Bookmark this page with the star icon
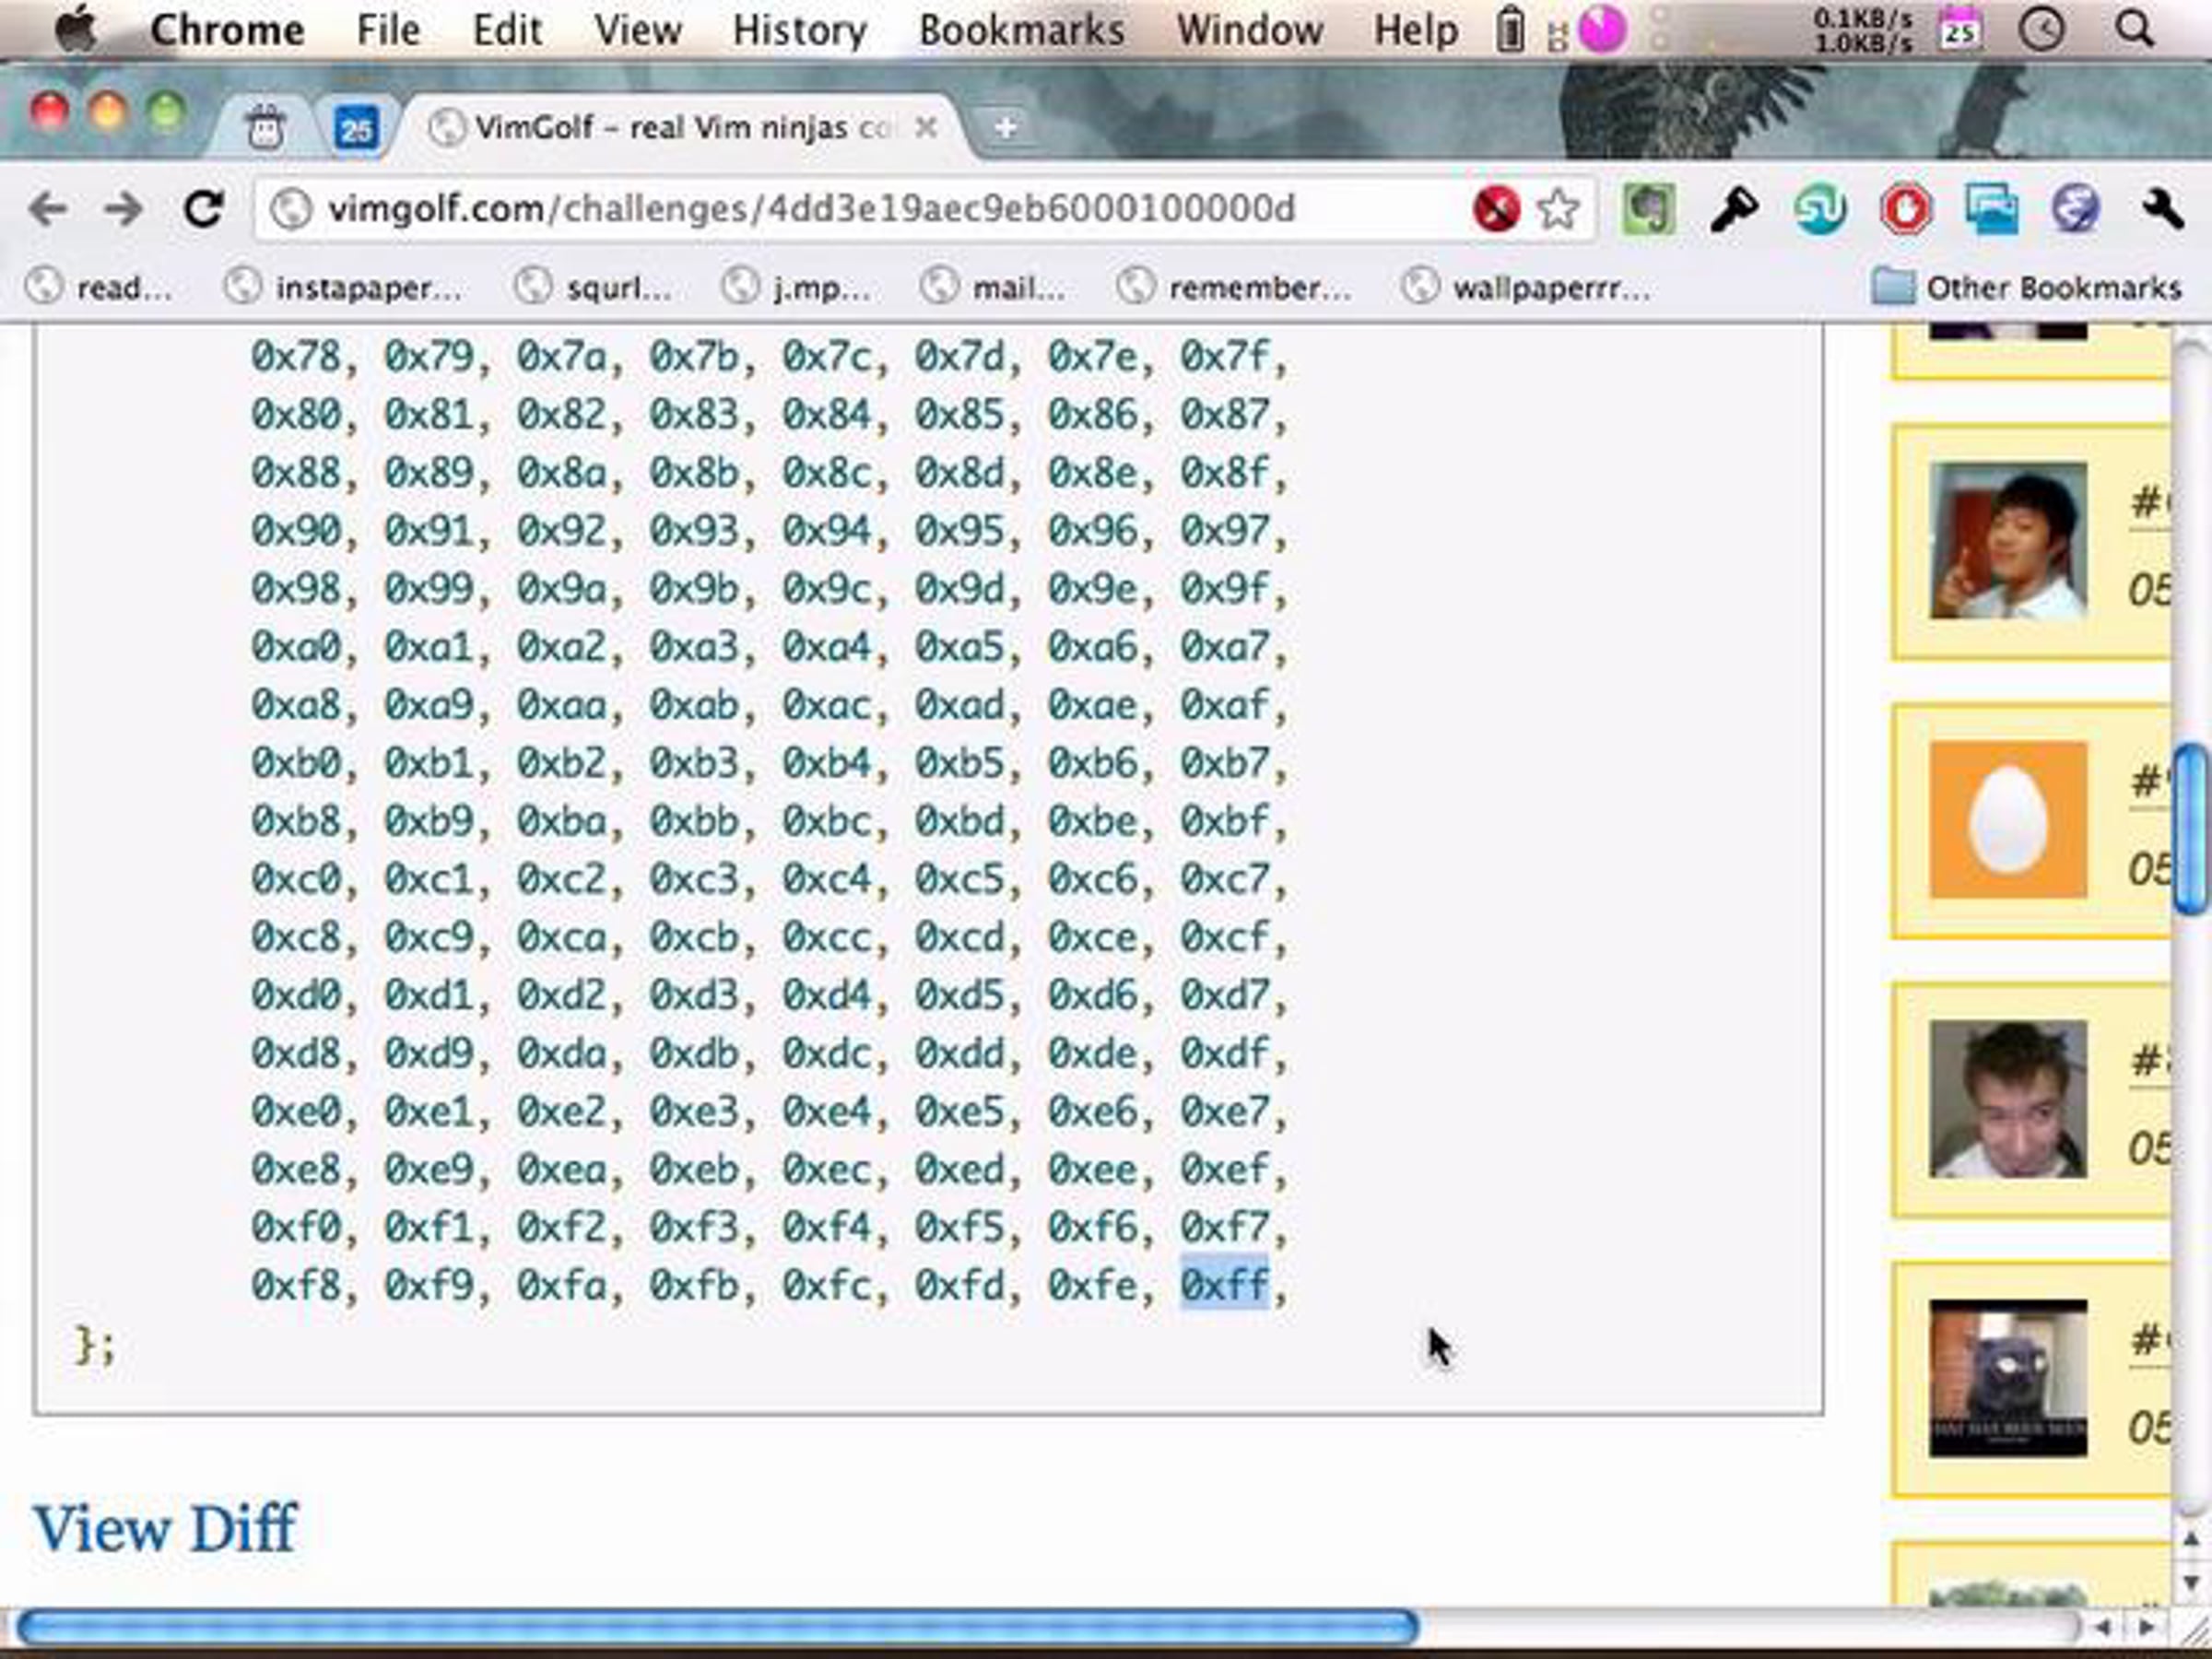 [x=1558, y=210]
